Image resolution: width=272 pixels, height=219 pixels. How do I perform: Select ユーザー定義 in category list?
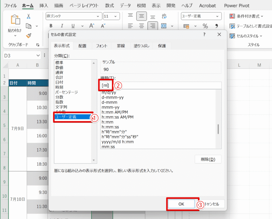point(73,117)
